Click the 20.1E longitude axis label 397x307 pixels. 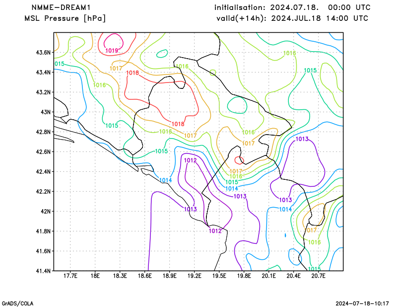268,276
